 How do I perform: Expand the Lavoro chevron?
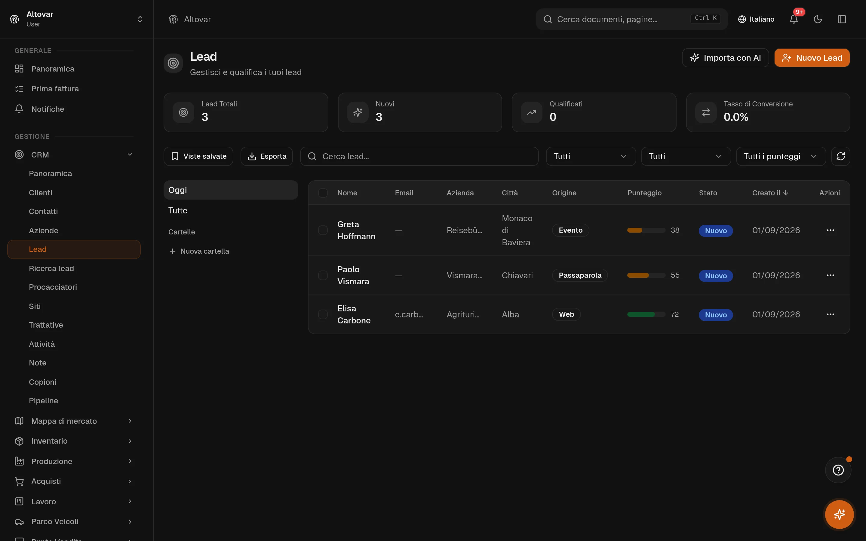(x=130, y=501)
